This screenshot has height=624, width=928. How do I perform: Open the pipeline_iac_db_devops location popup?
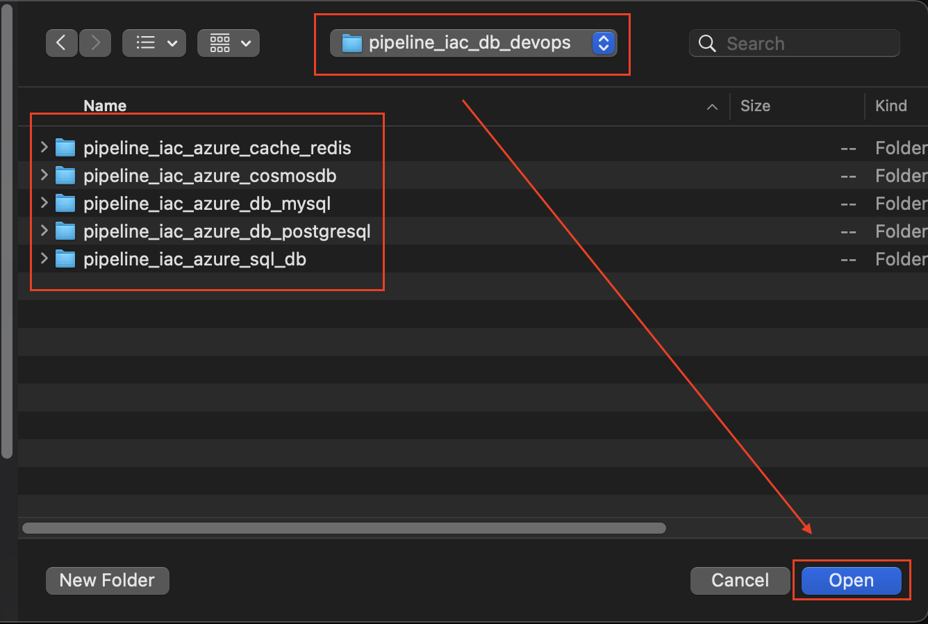[x=473, y=43]
